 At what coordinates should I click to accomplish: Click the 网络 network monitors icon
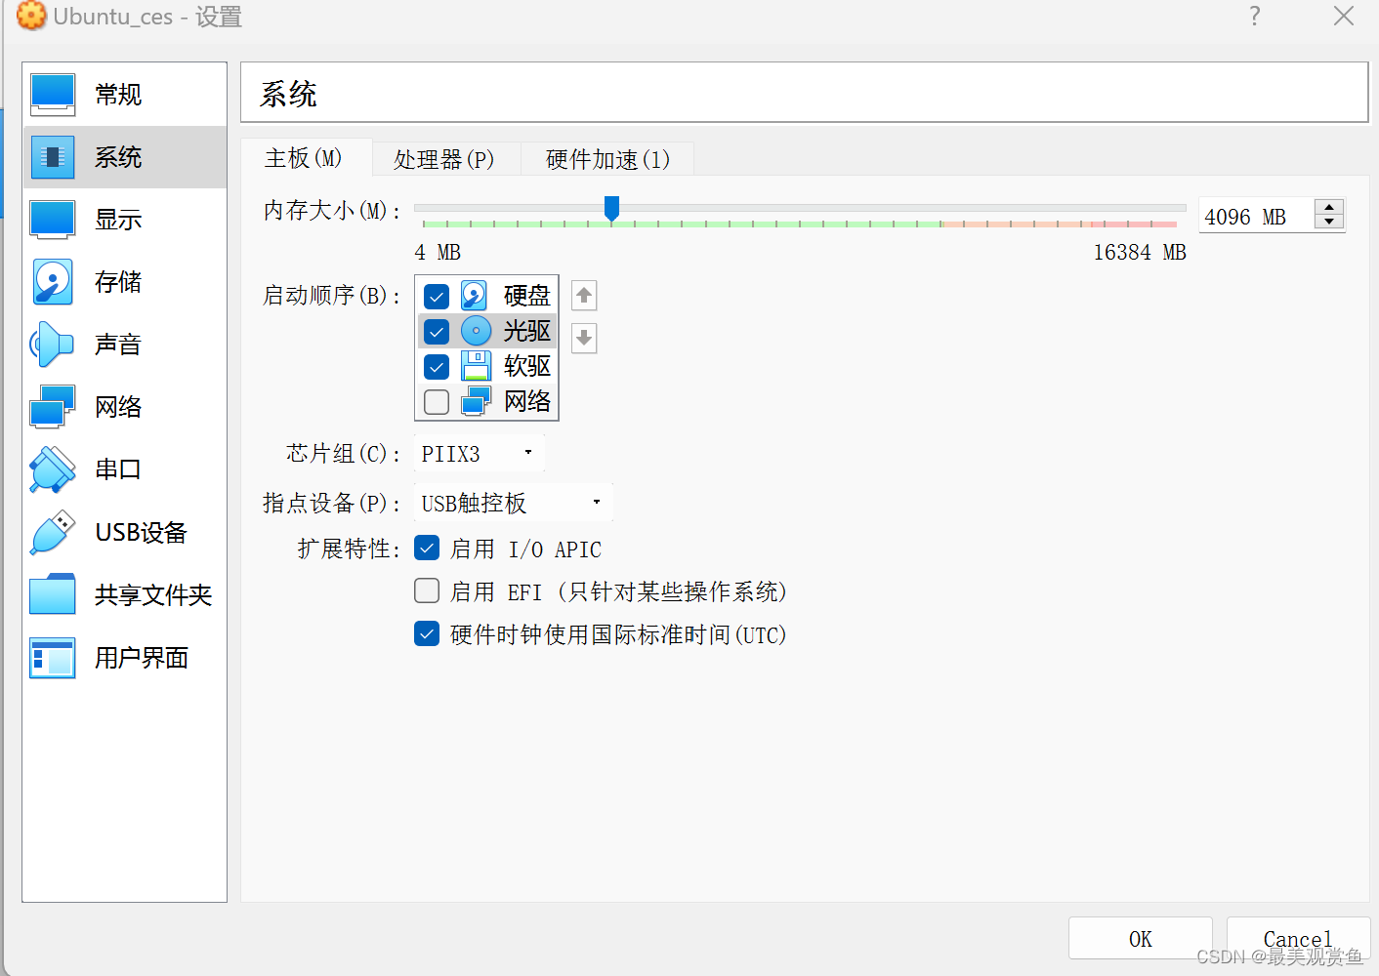[53, 407]
